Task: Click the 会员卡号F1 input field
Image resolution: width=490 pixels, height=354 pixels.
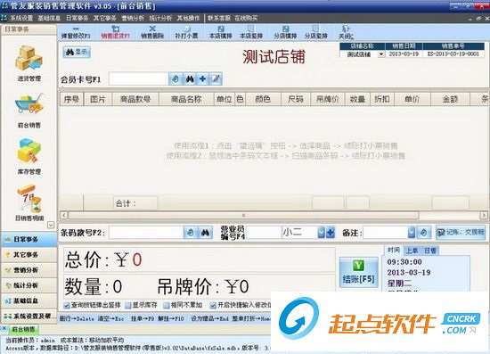Action: (138, 78)
